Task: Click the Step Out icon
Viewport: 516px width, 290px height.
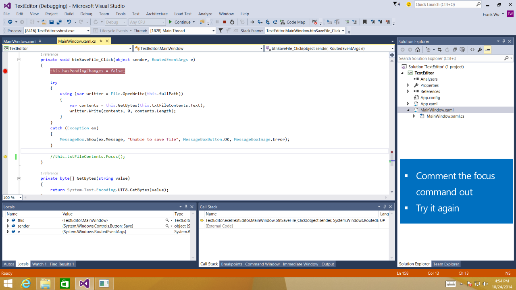Action: [275, 22]
